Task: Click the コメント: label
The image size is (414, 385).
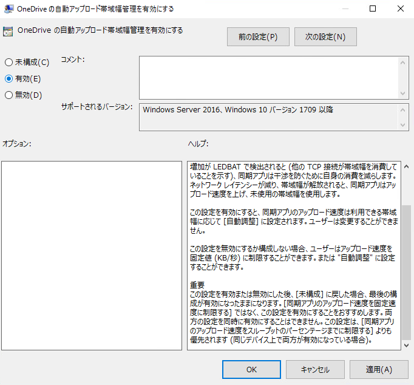Action: click(73, 60)
